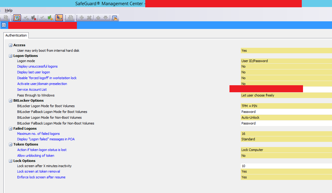Screen dimensions: 332x193
Task: Collapse the Token Options section
Action: 10,144
